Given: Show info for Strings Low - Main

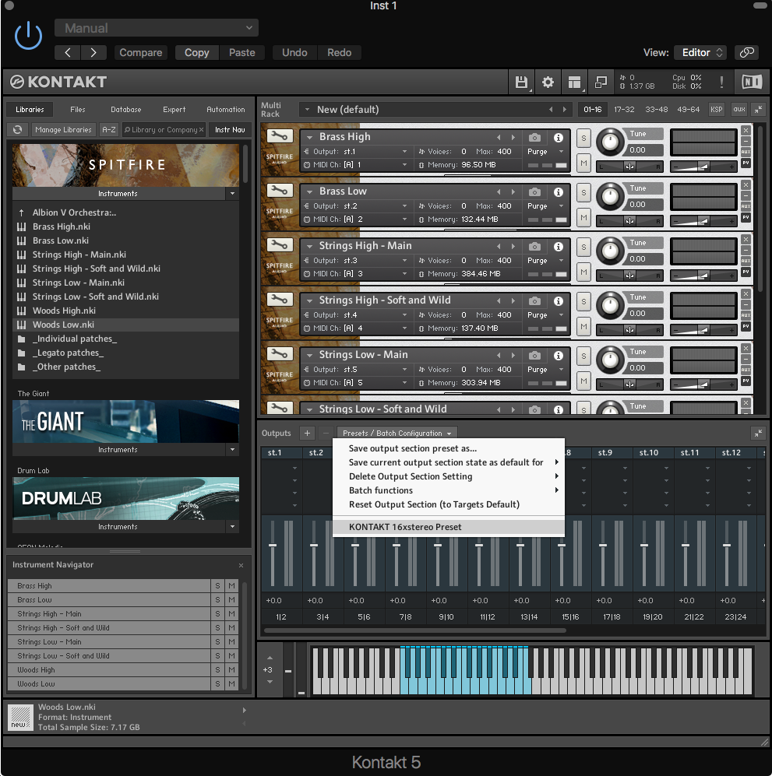Looking at the screenshot, I should pyautogui.click(x=558, y=356).
